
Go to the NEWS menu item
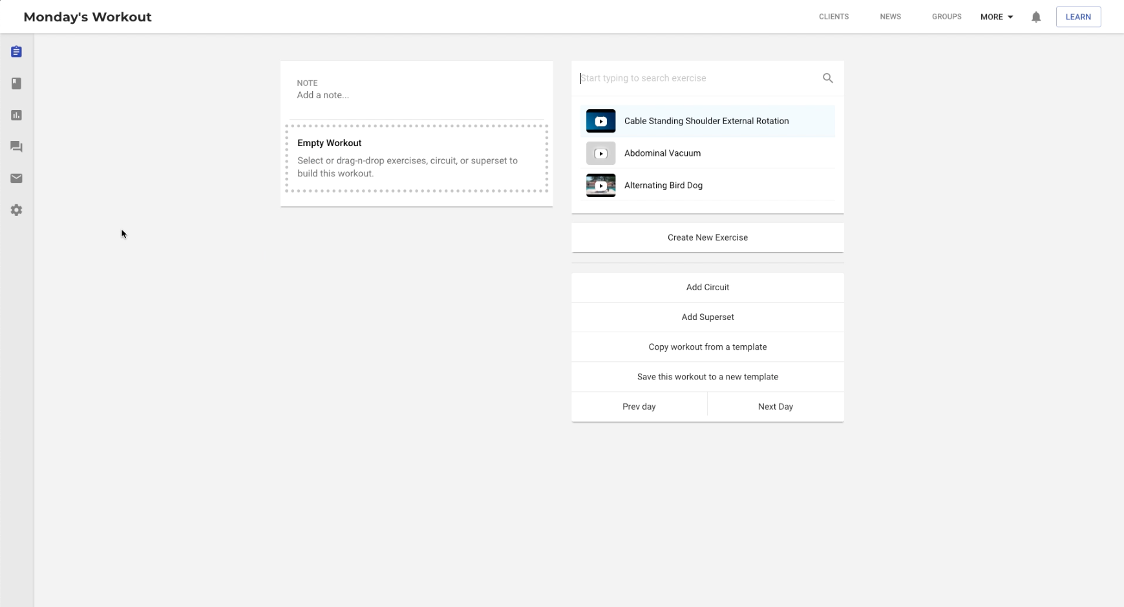(890, 17)
